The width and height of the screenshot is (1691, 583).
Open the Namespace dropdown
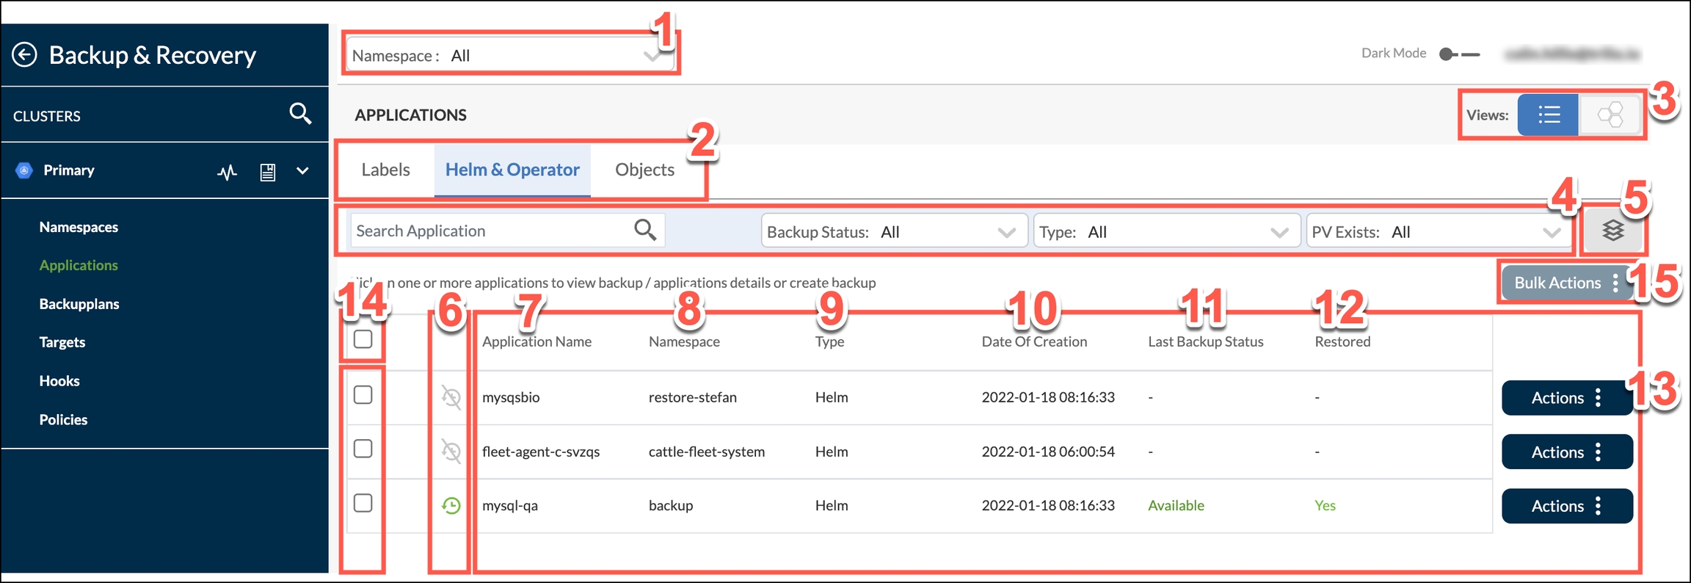click(x=509, y=56)
